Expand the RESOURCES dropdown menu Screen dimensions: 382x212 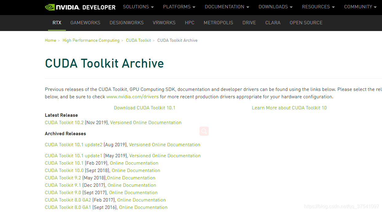click(319, 7)
